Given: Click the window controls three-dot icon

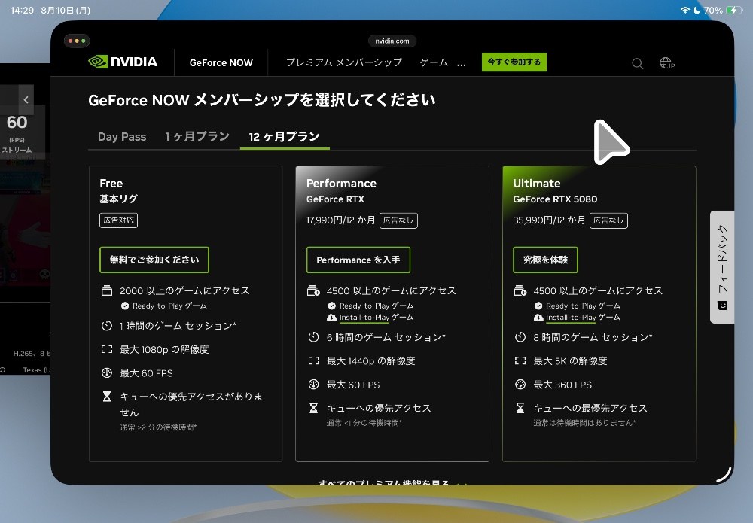Looking at the screenshot, I should pos(77,41).
